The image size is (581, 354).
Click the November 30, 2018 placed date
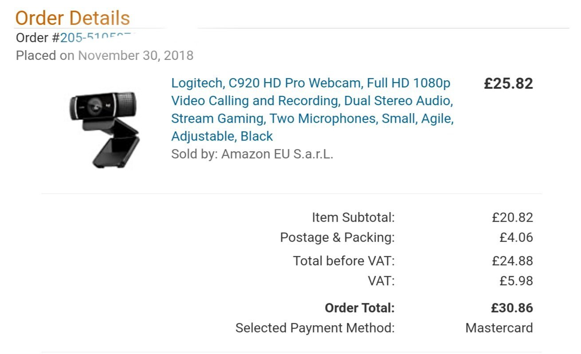(136, 56)
